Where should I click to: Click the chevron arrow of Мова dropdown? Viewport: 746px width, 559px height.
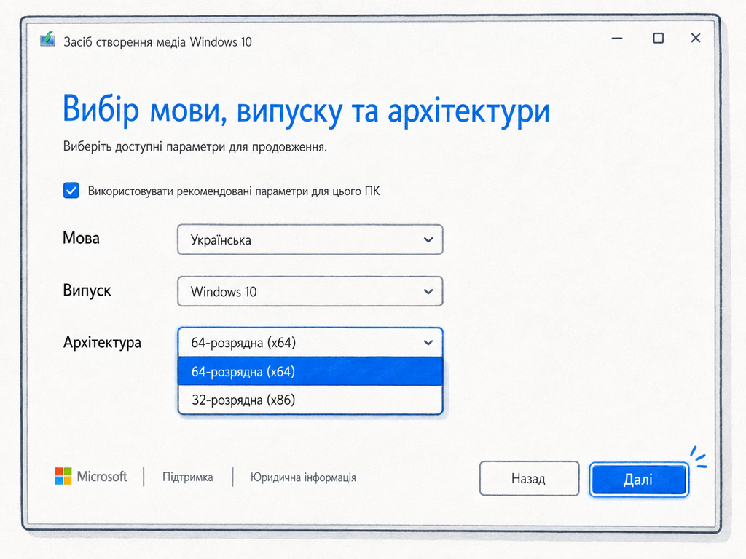coord(428,240)
